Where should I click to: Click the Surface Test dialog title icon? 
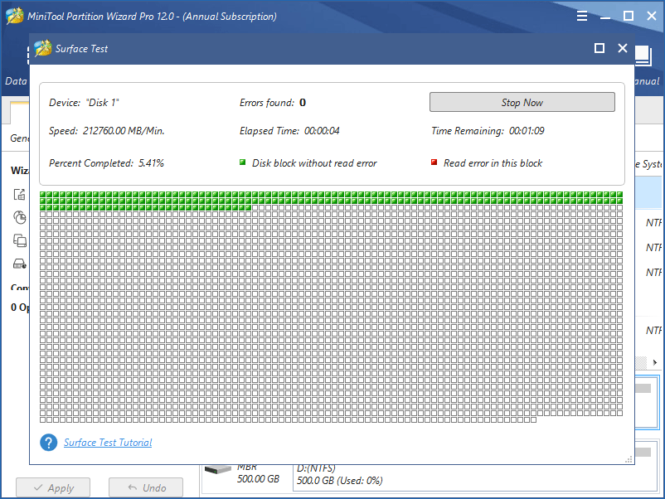pos(42,48)
